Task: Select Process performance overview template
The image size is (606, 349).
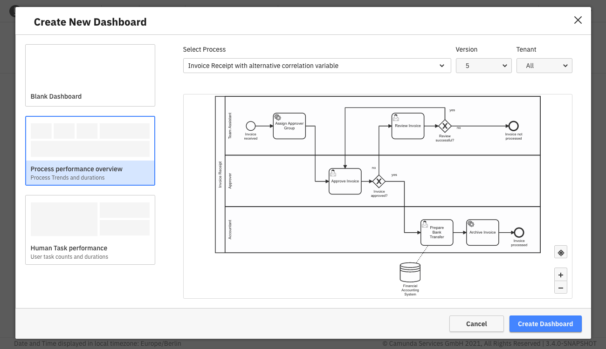Action: (x=90, y=151)
